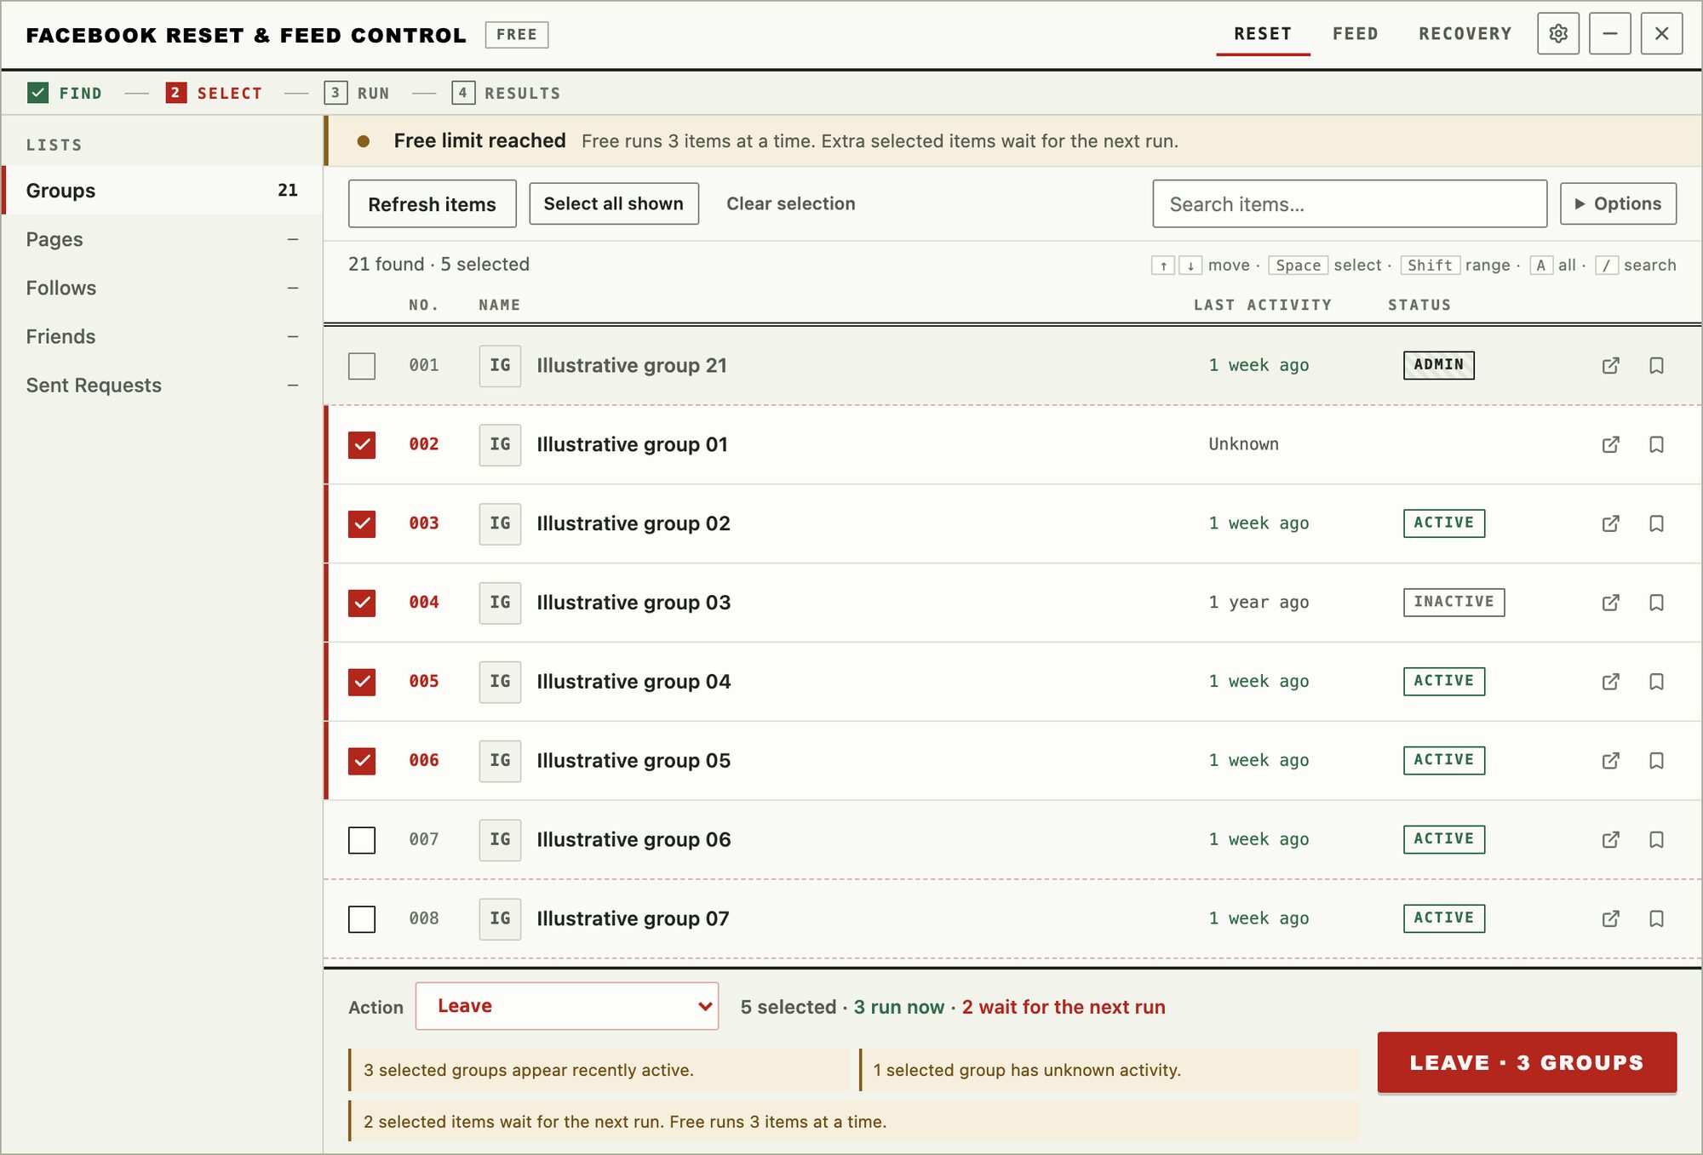This screenshot has height=1155, width=1703.
Task: Bookmark Illustrative group 07
Action: (x=1656, y=919)
